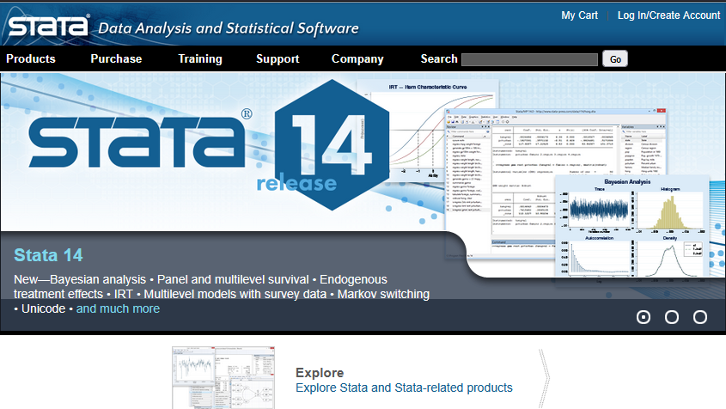Select the second carousel slide indicator

point(671,317)
